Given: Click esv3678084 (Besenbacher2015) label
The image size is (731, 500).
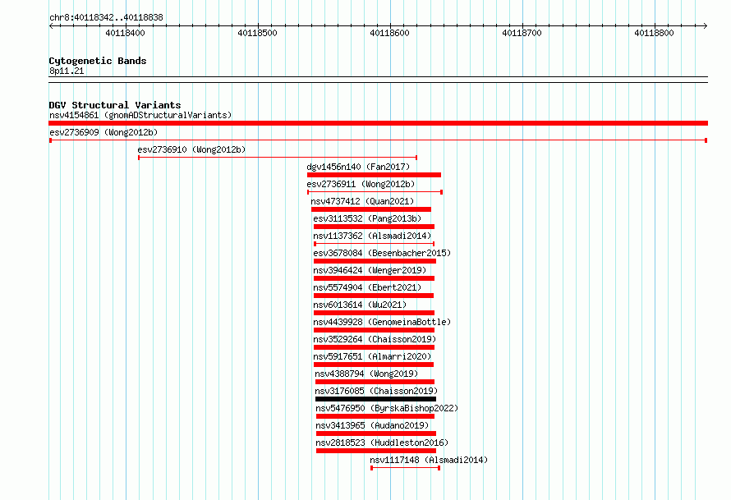Looking at the screenshot, I should tap(382, 253).
